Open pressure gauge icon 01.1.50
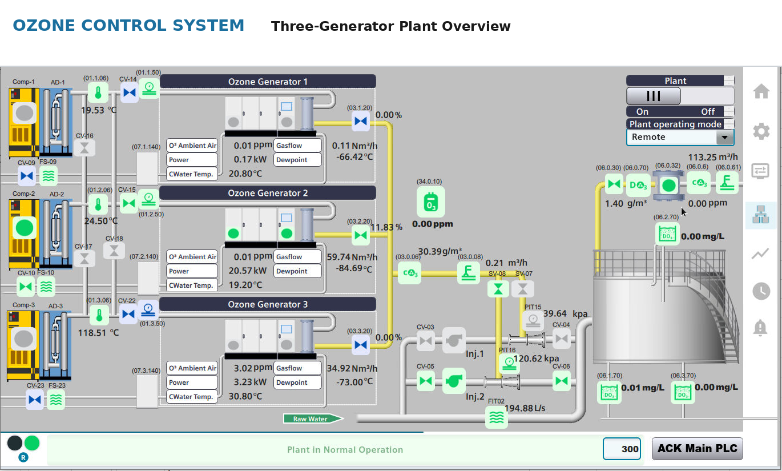Image resolution: width=782 pixels, height=471 pixels. coord(149,87)
